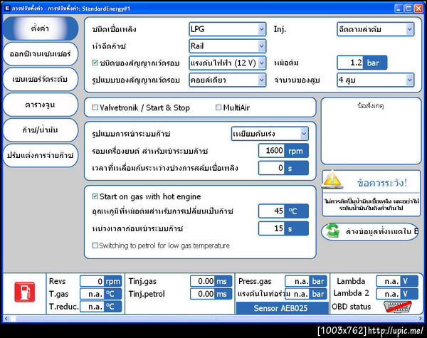Open the Rail injector dropdown

(228, 46)
